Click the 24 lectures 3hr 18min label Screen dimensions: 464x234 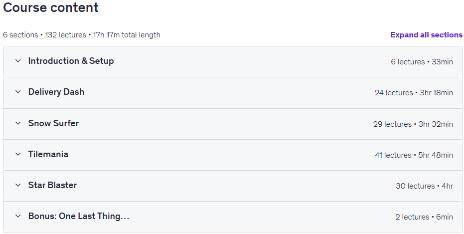(414, 93)
